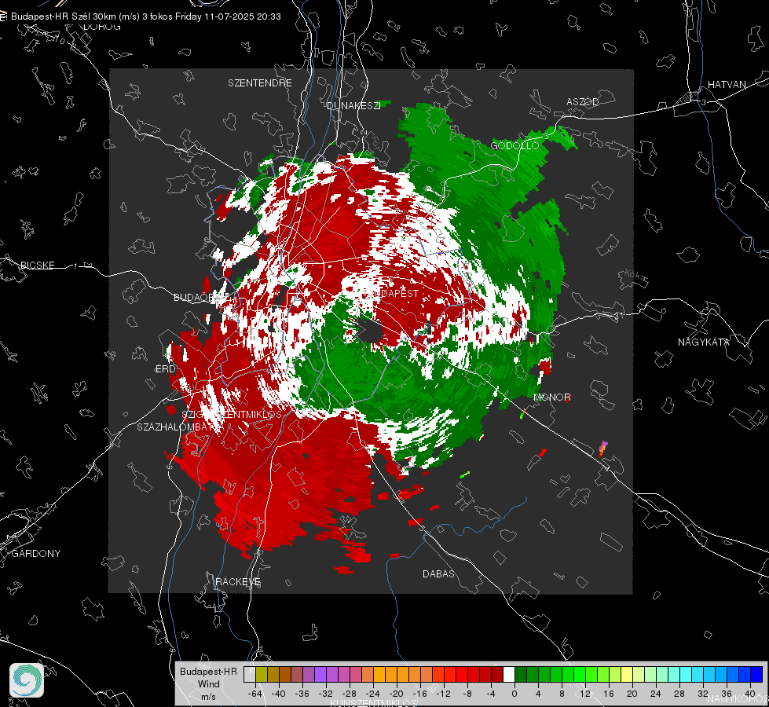Click the GODOLLO city label

[x=514, y=145]
